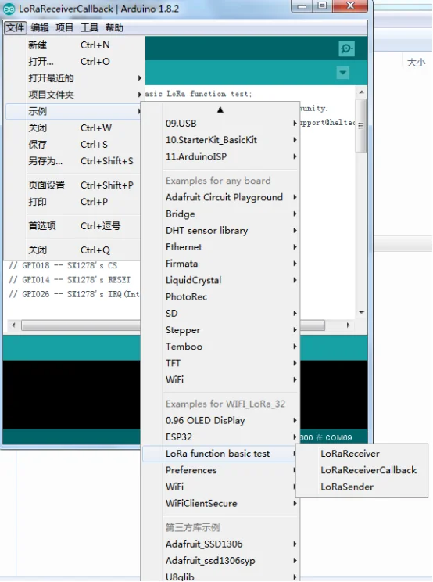Open the 帮助 menu

coord(114,28)
